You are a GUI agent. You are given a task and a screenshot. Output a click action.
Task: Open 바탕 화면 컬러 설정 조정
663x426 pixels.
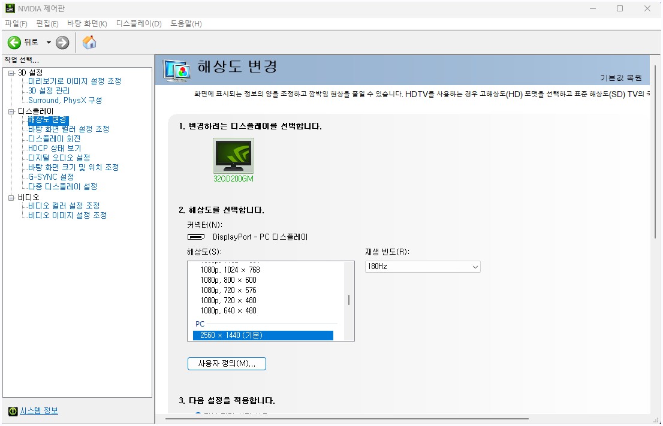coord(68,129)
